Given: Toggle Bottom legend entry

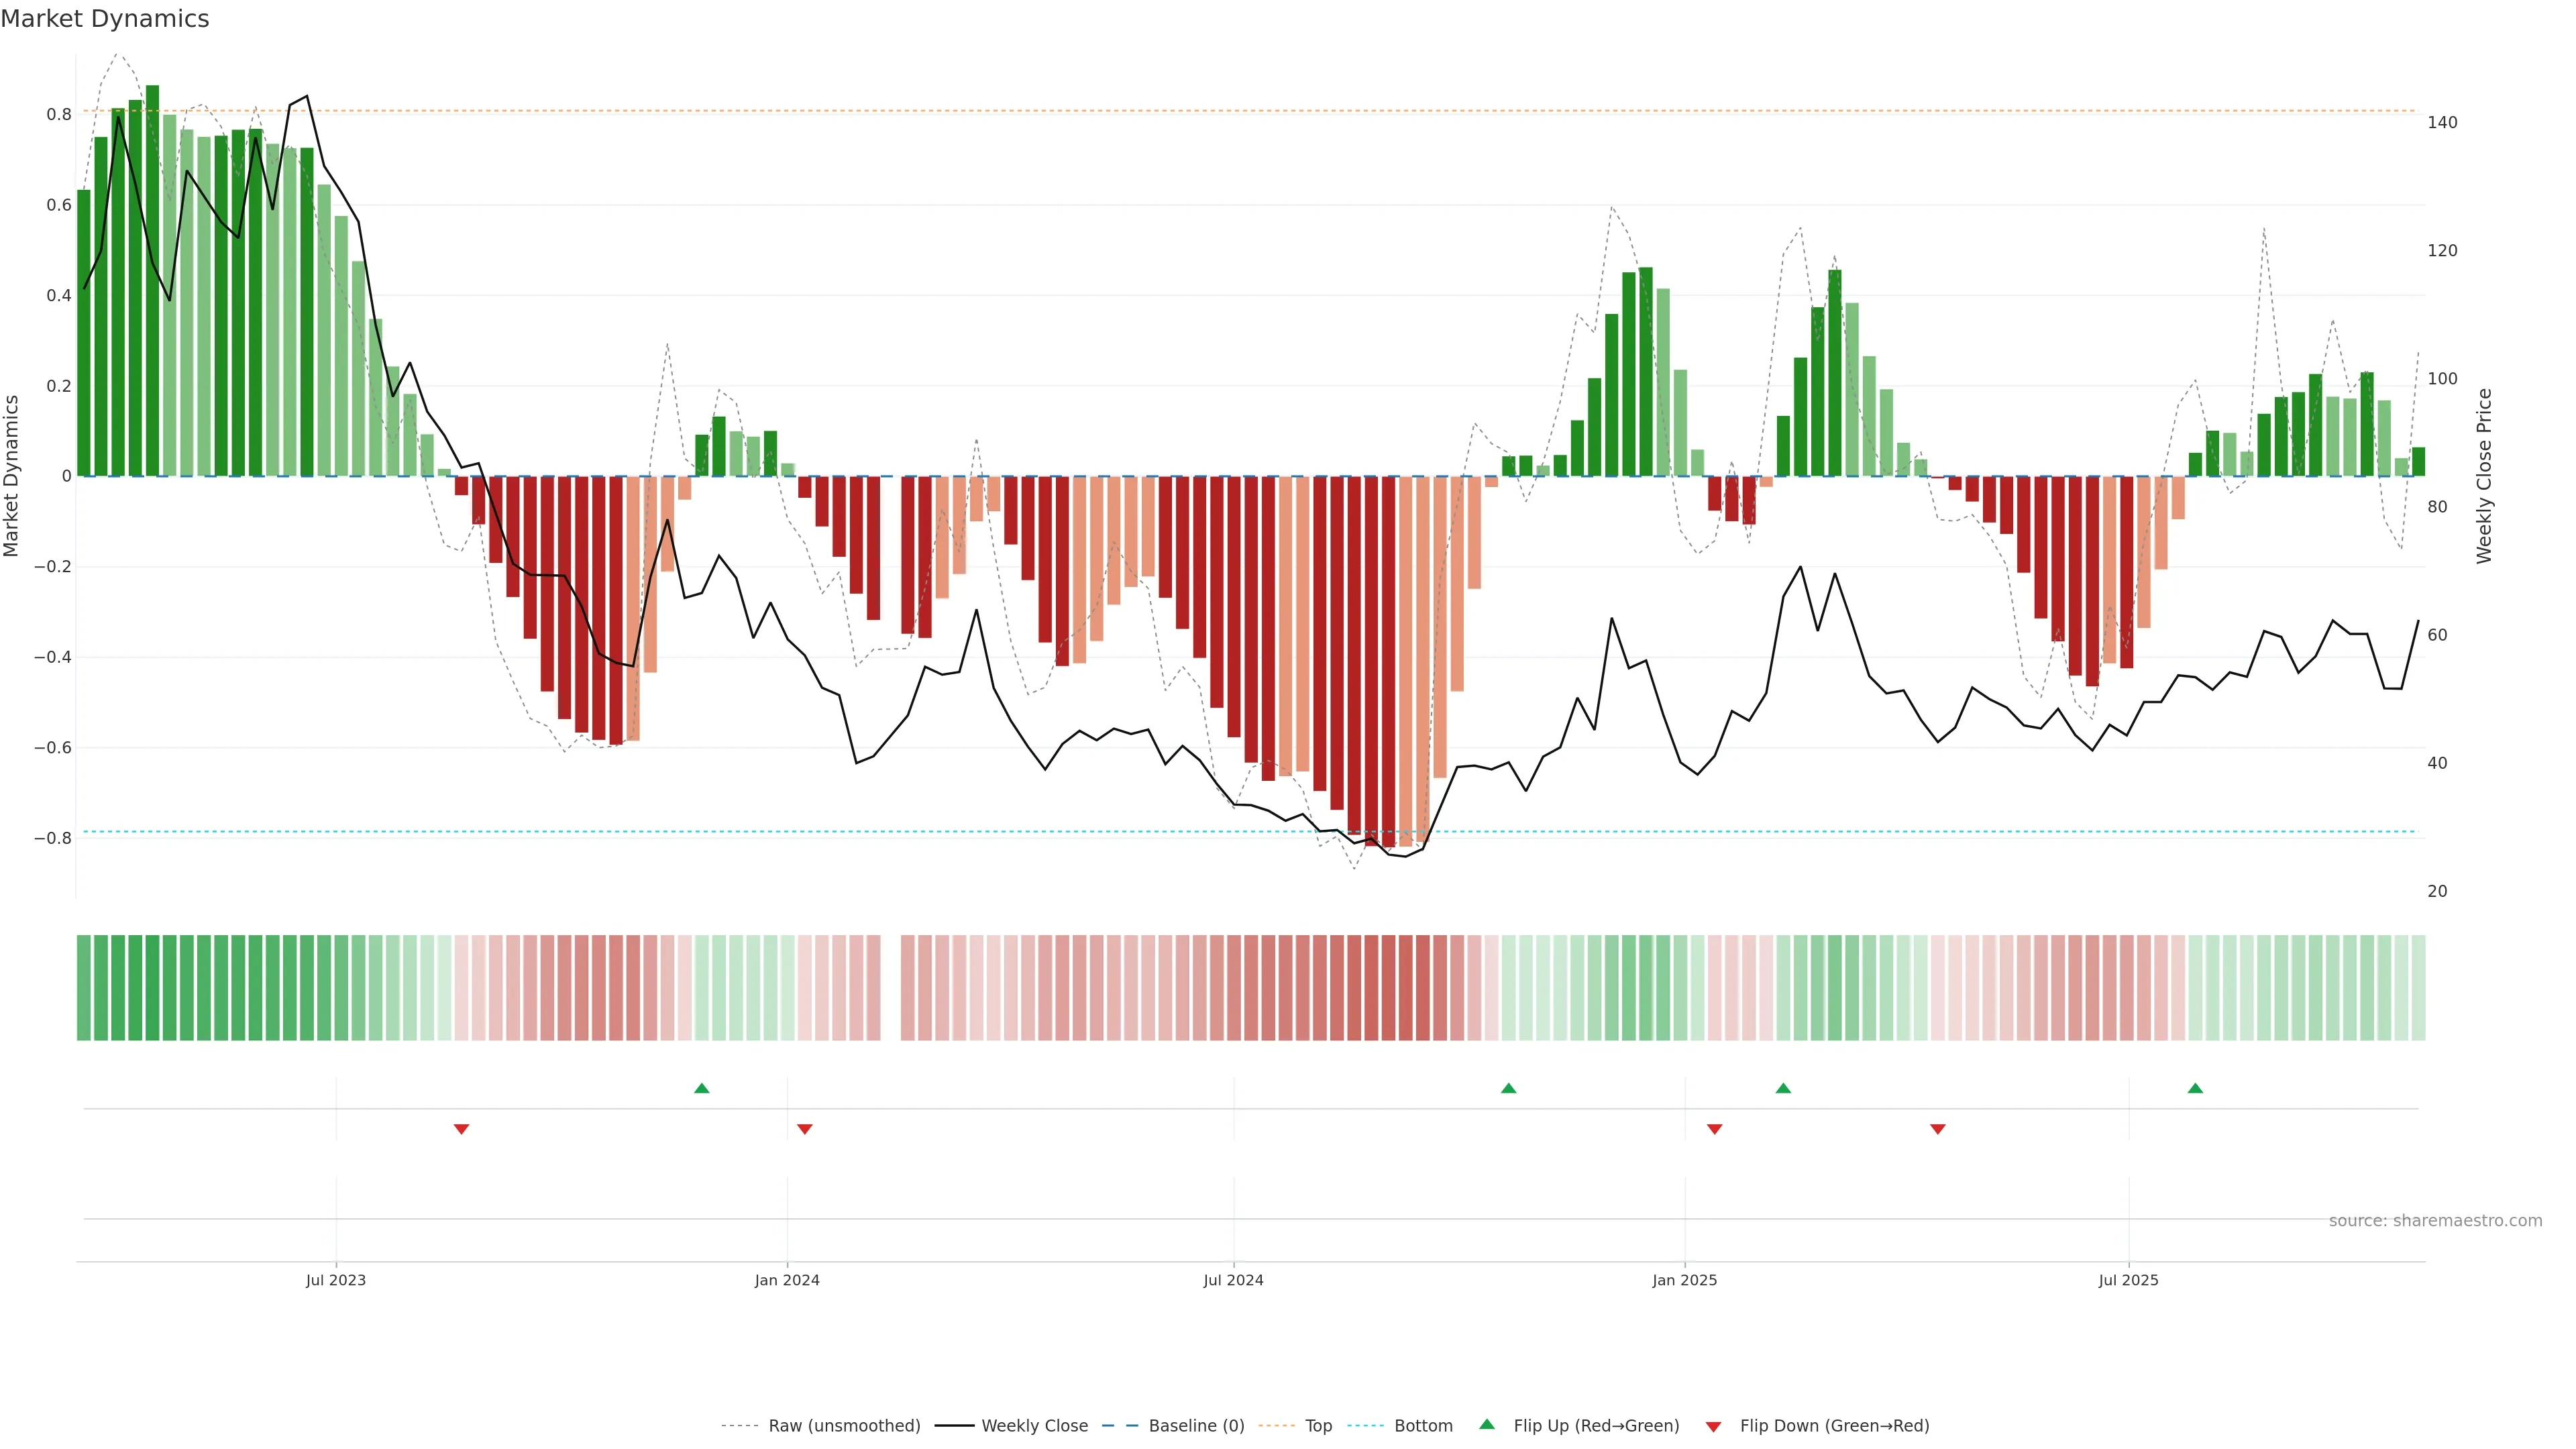Looking at the screenshot, I should coord(1423,1426).
